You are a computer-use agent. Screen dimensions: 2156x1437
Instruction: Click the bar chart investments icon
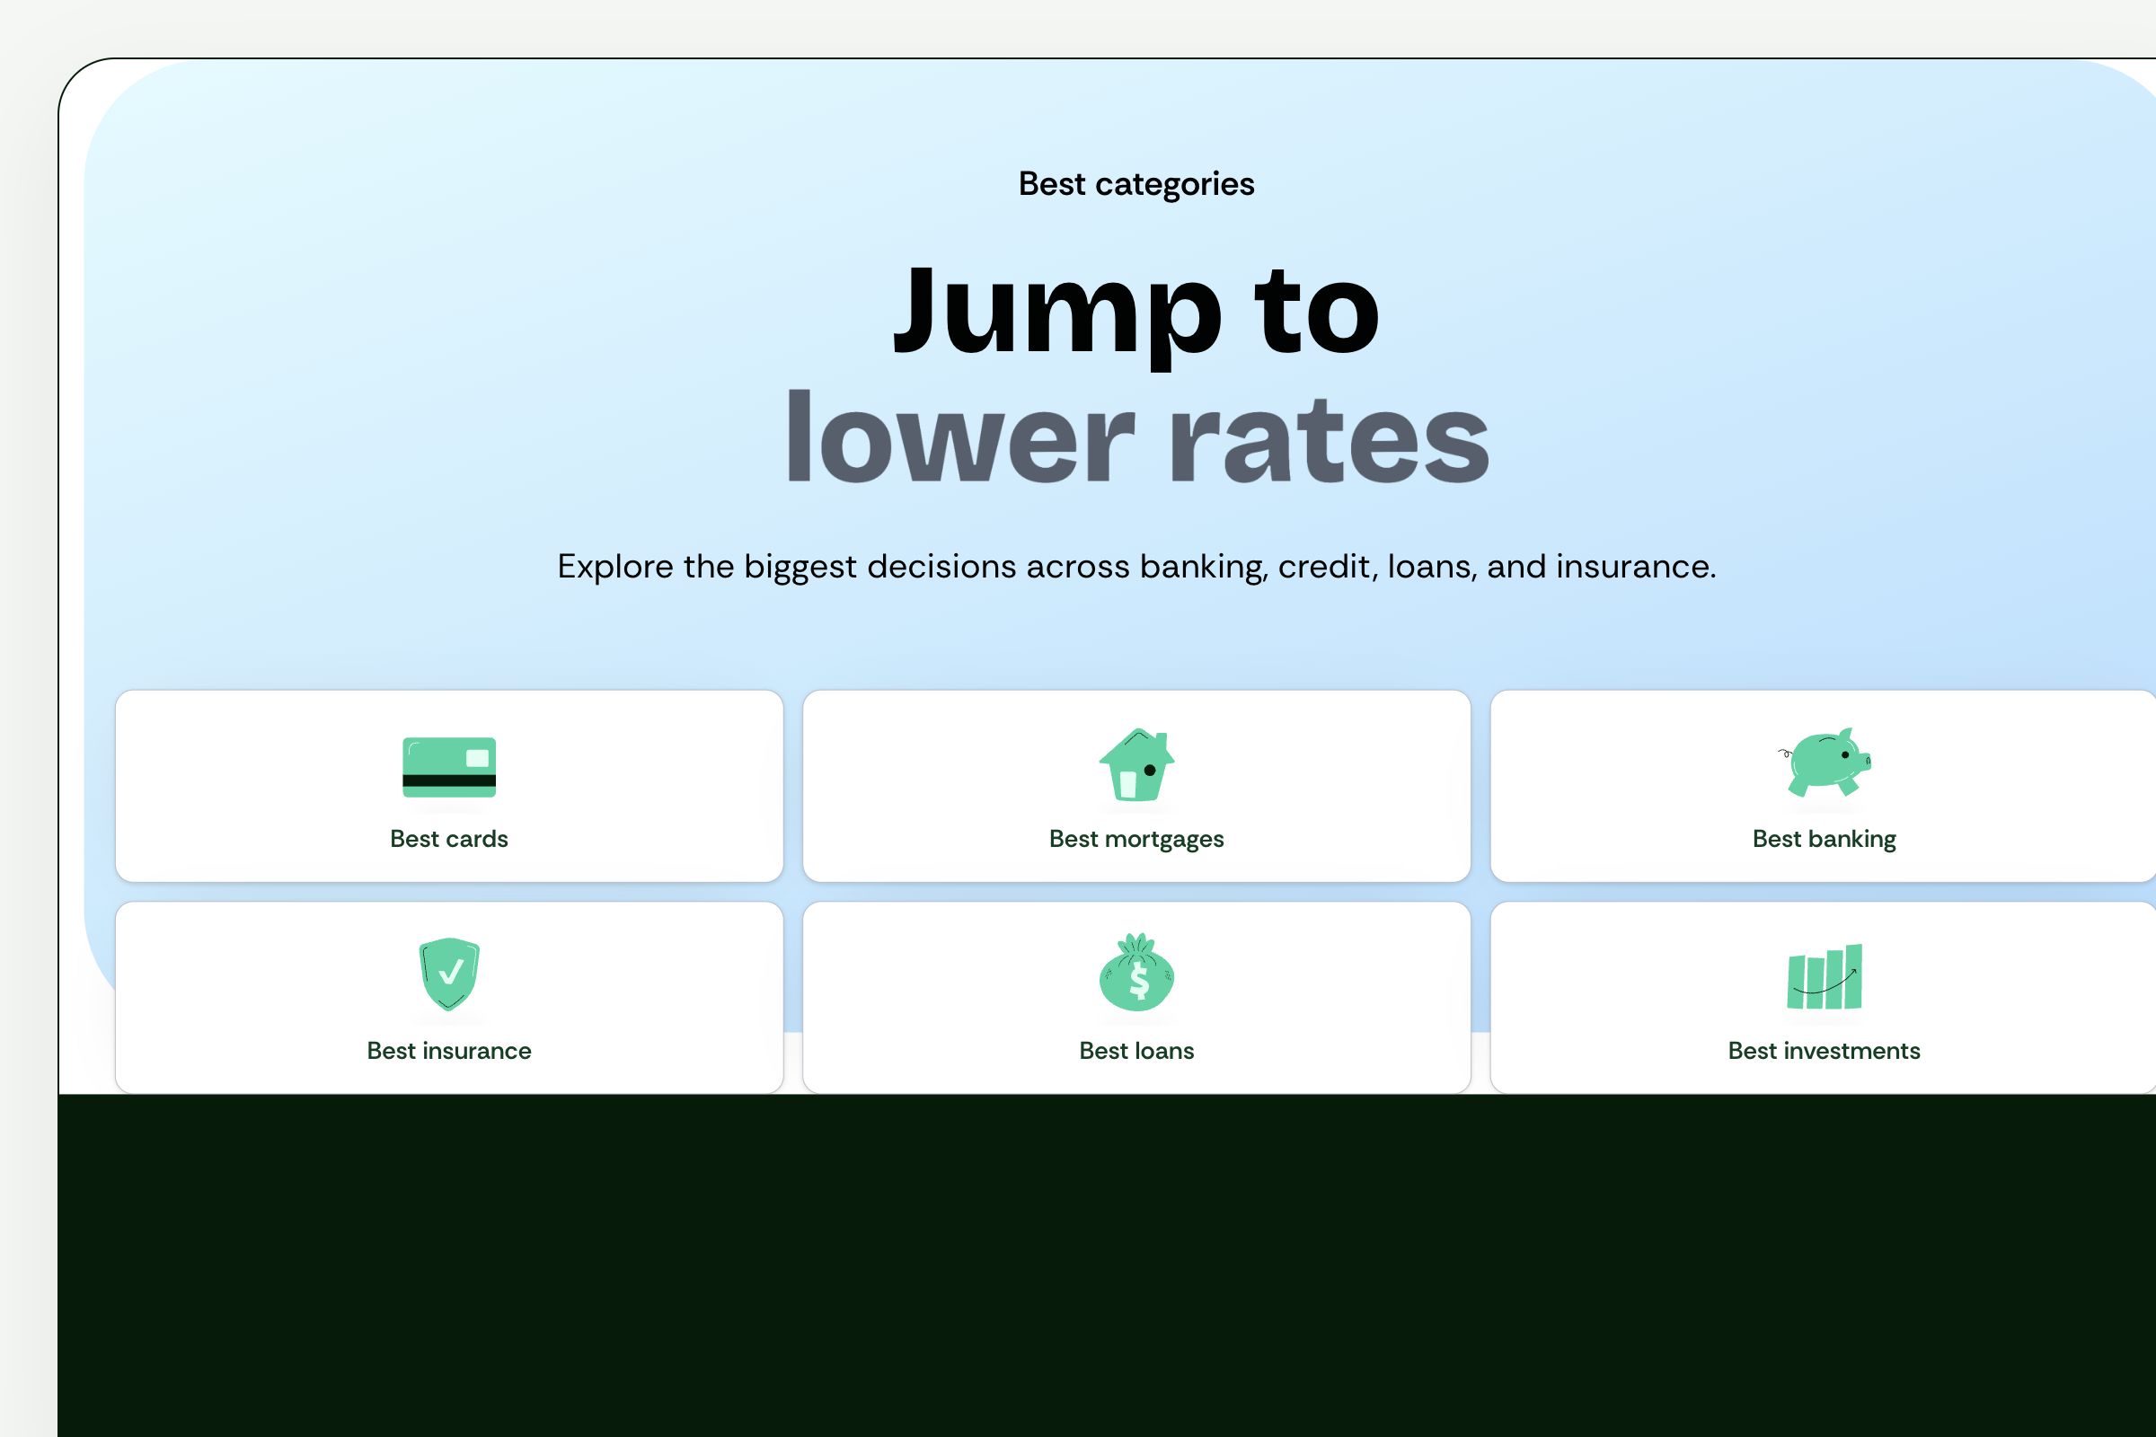pos(1825,977)
